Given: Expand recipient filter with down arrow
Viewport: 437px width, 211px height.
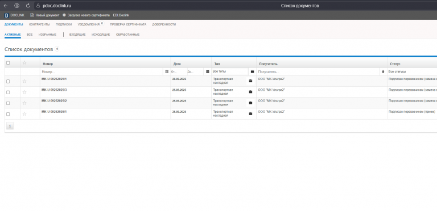Looking at the screenshot, I should [383, 71].
